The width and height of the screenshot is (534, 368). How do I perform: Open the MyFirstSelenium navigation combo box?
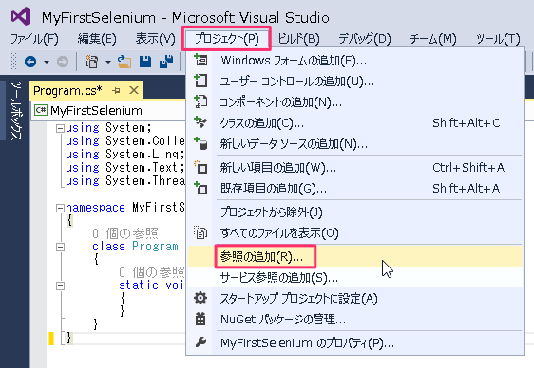click(109, 110)
